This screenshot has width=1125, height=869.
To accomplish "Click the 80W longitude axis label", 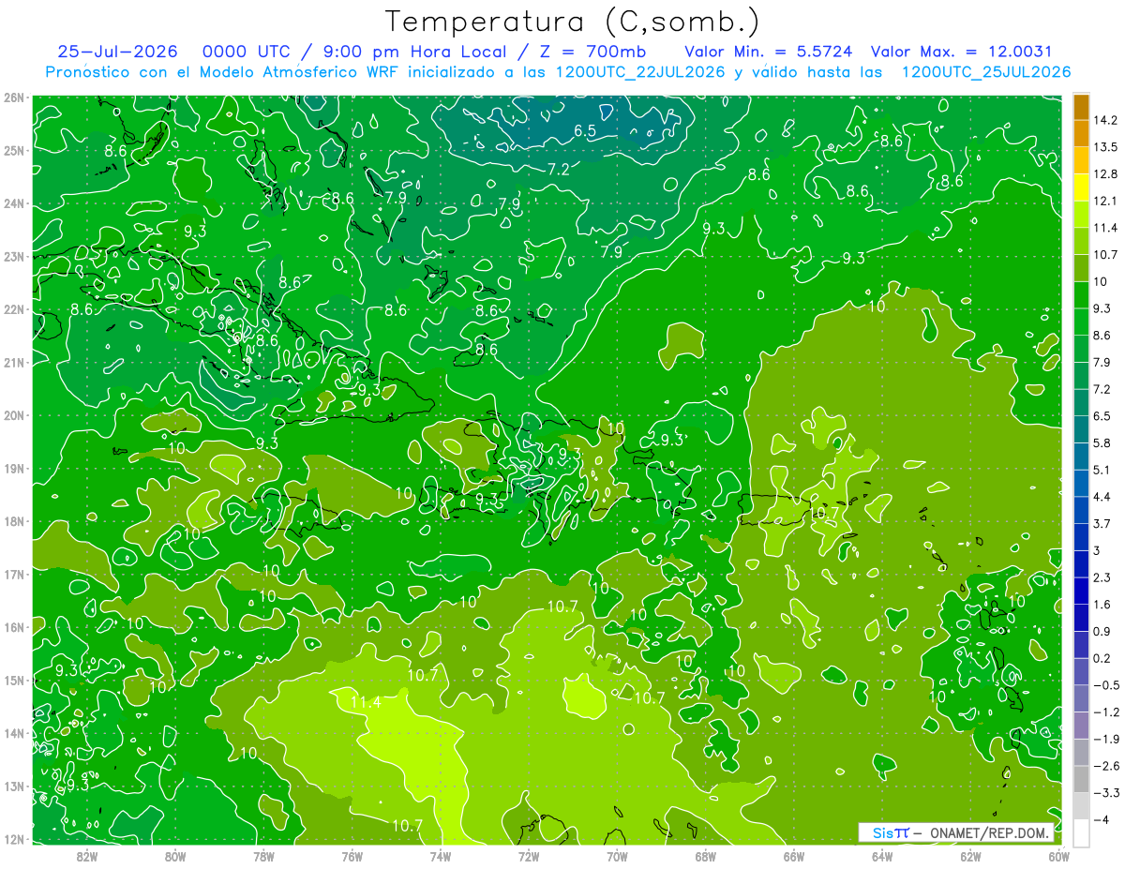I will click(175, 855).
